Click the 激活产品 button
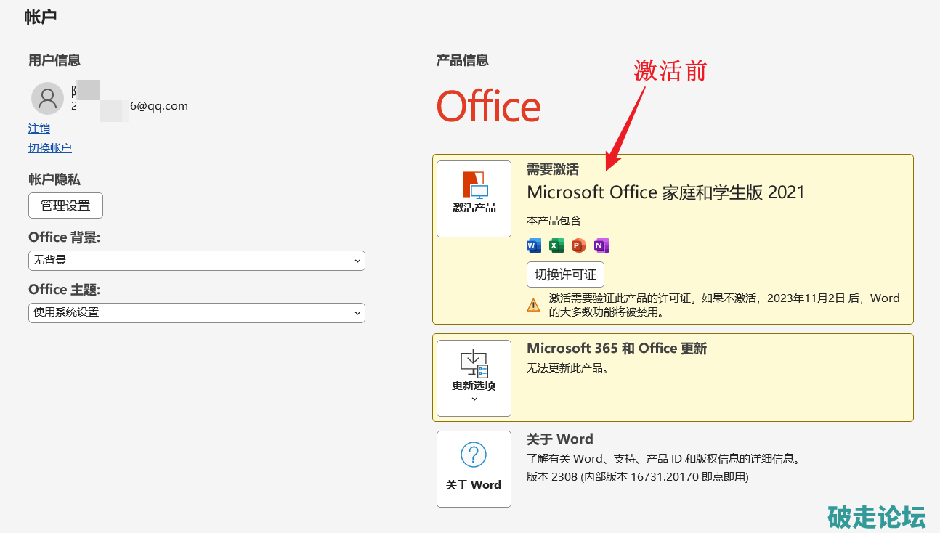The width and height of the screenshot is (940, 533). [x=474, y=199]
